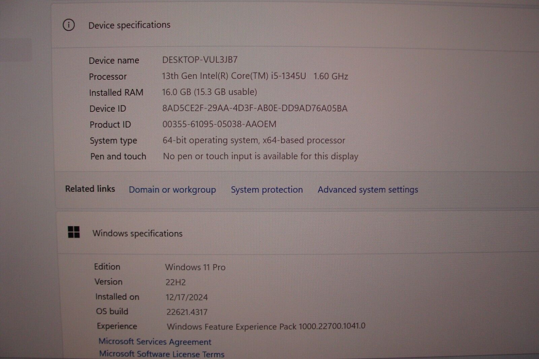This screenshot has height=359, width=539.
Task: Open Advanced system settings link
Action: coord(368,190)
